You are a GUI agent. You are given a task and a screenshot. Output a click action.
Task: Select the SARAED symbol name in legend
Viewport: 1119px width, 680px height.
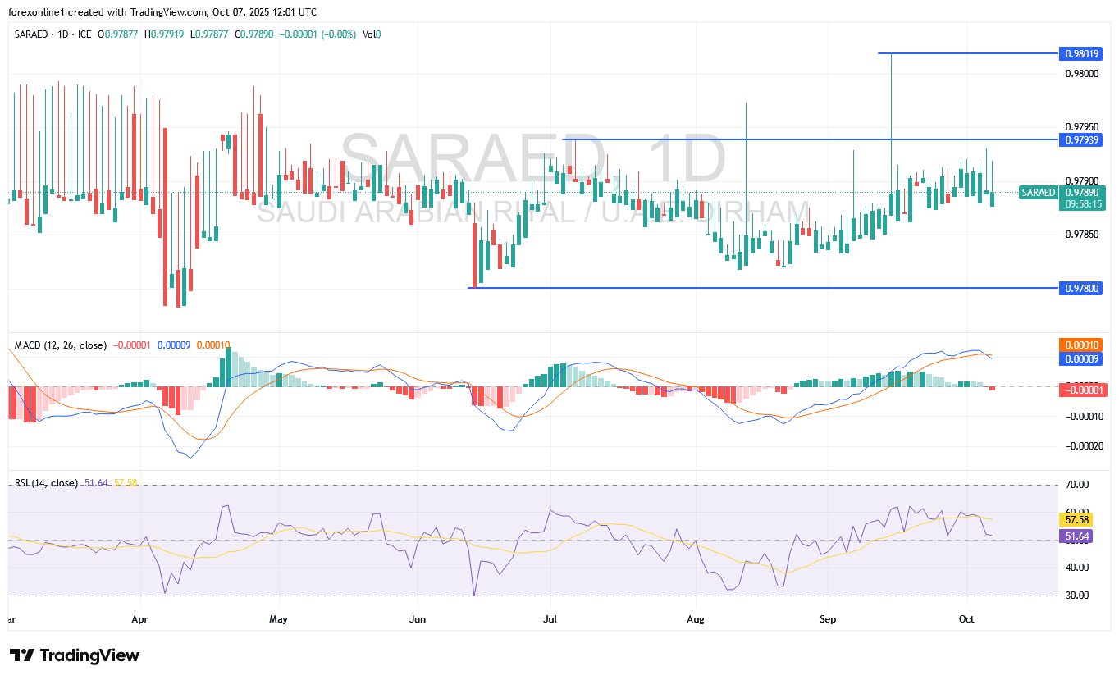pos(31,34)
